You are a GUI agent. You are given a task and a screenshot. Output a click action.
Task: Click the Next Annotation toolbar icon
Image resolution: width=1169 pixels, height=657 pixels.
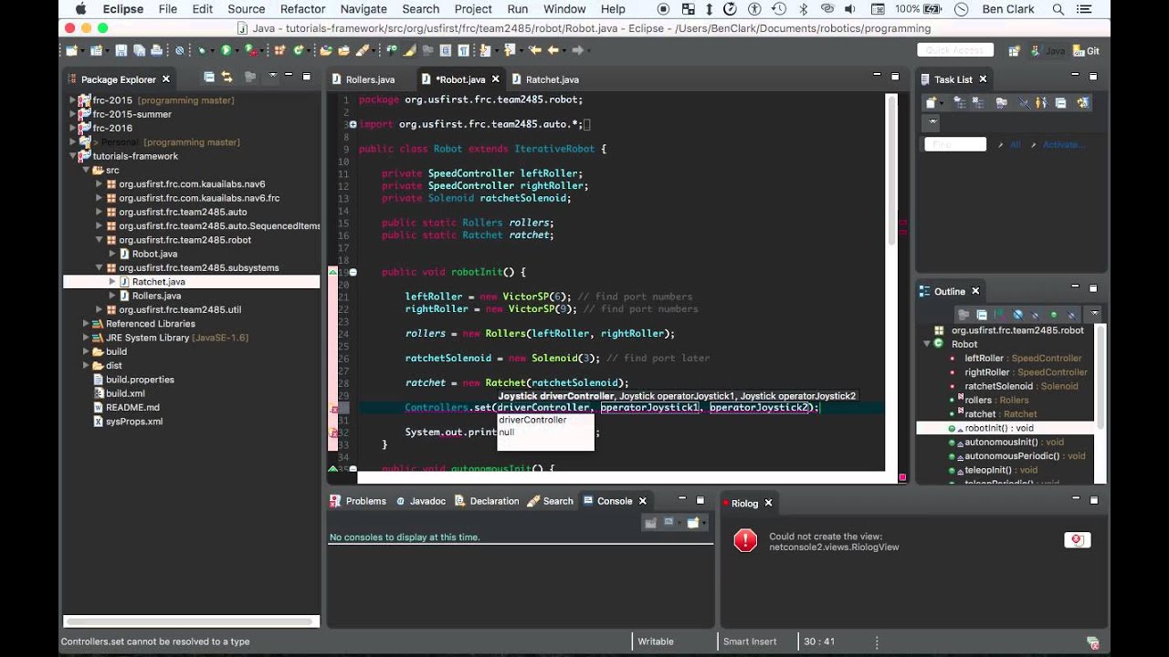point(484,50)
